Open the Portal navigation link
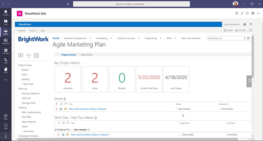The image size is (263, 141). point(56,38)
